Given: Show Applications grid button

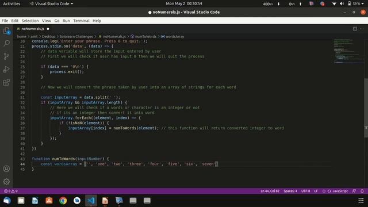Looking at the screenshot, I should [x=361, y=201].
